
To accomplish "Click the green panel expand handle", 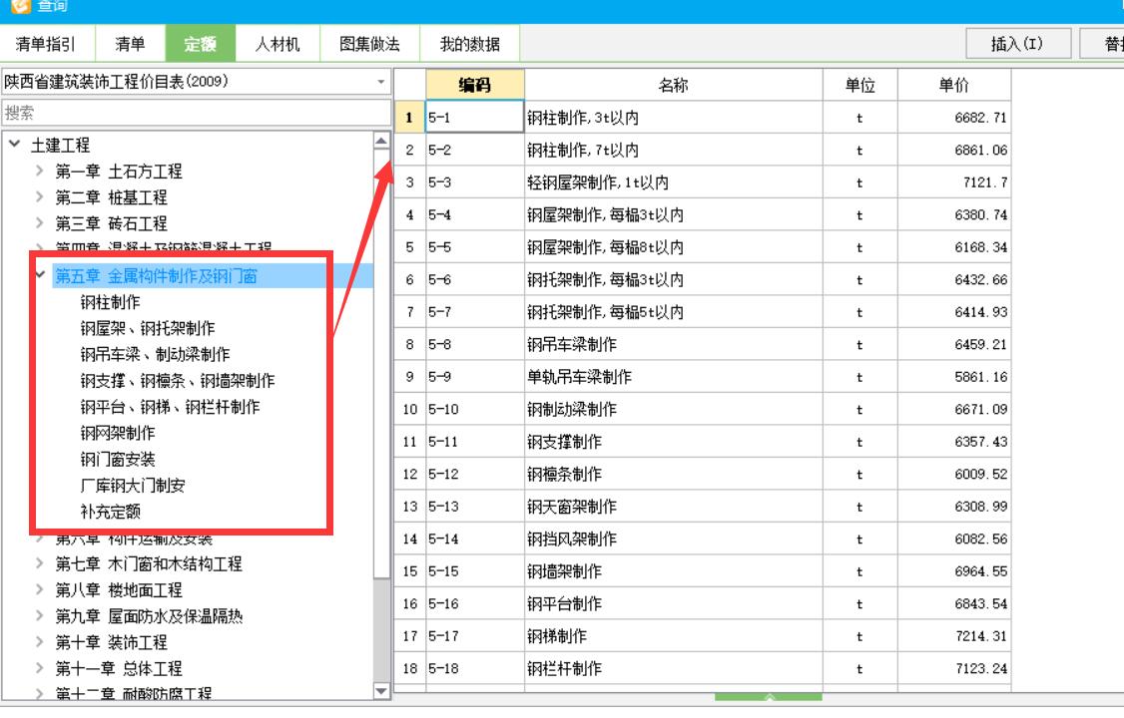I will point(769,696).
